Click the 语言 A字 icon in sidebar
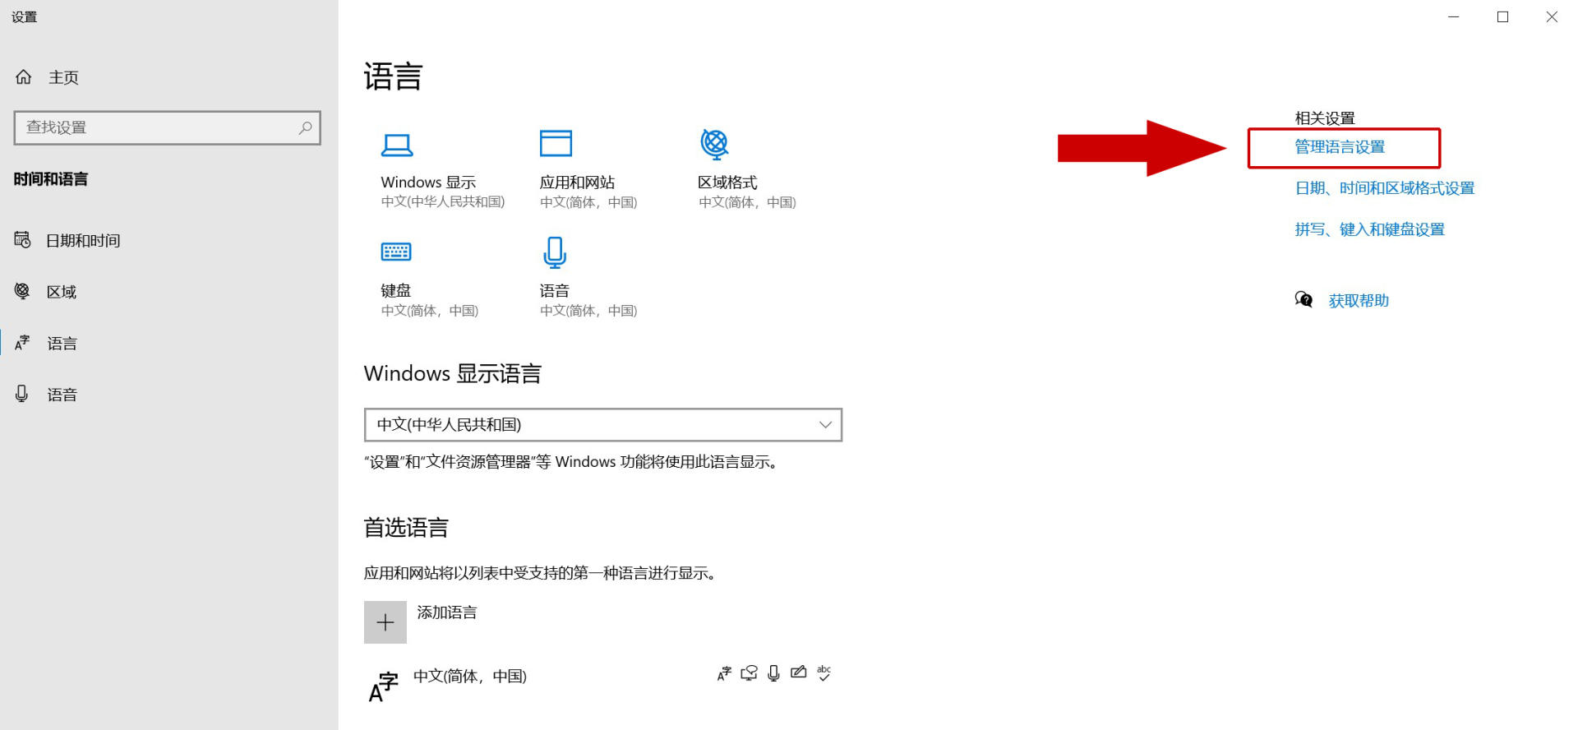The image size is (1578, 730). (22, 343)
